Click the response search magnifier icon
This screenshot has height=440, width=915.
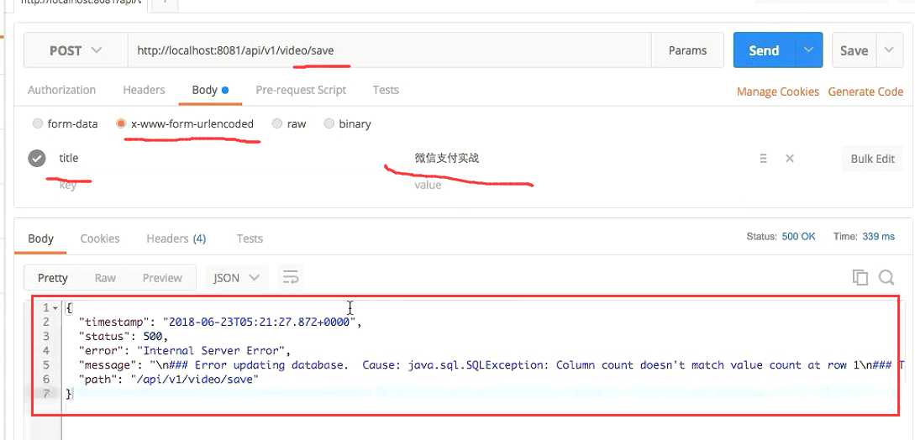886,277
